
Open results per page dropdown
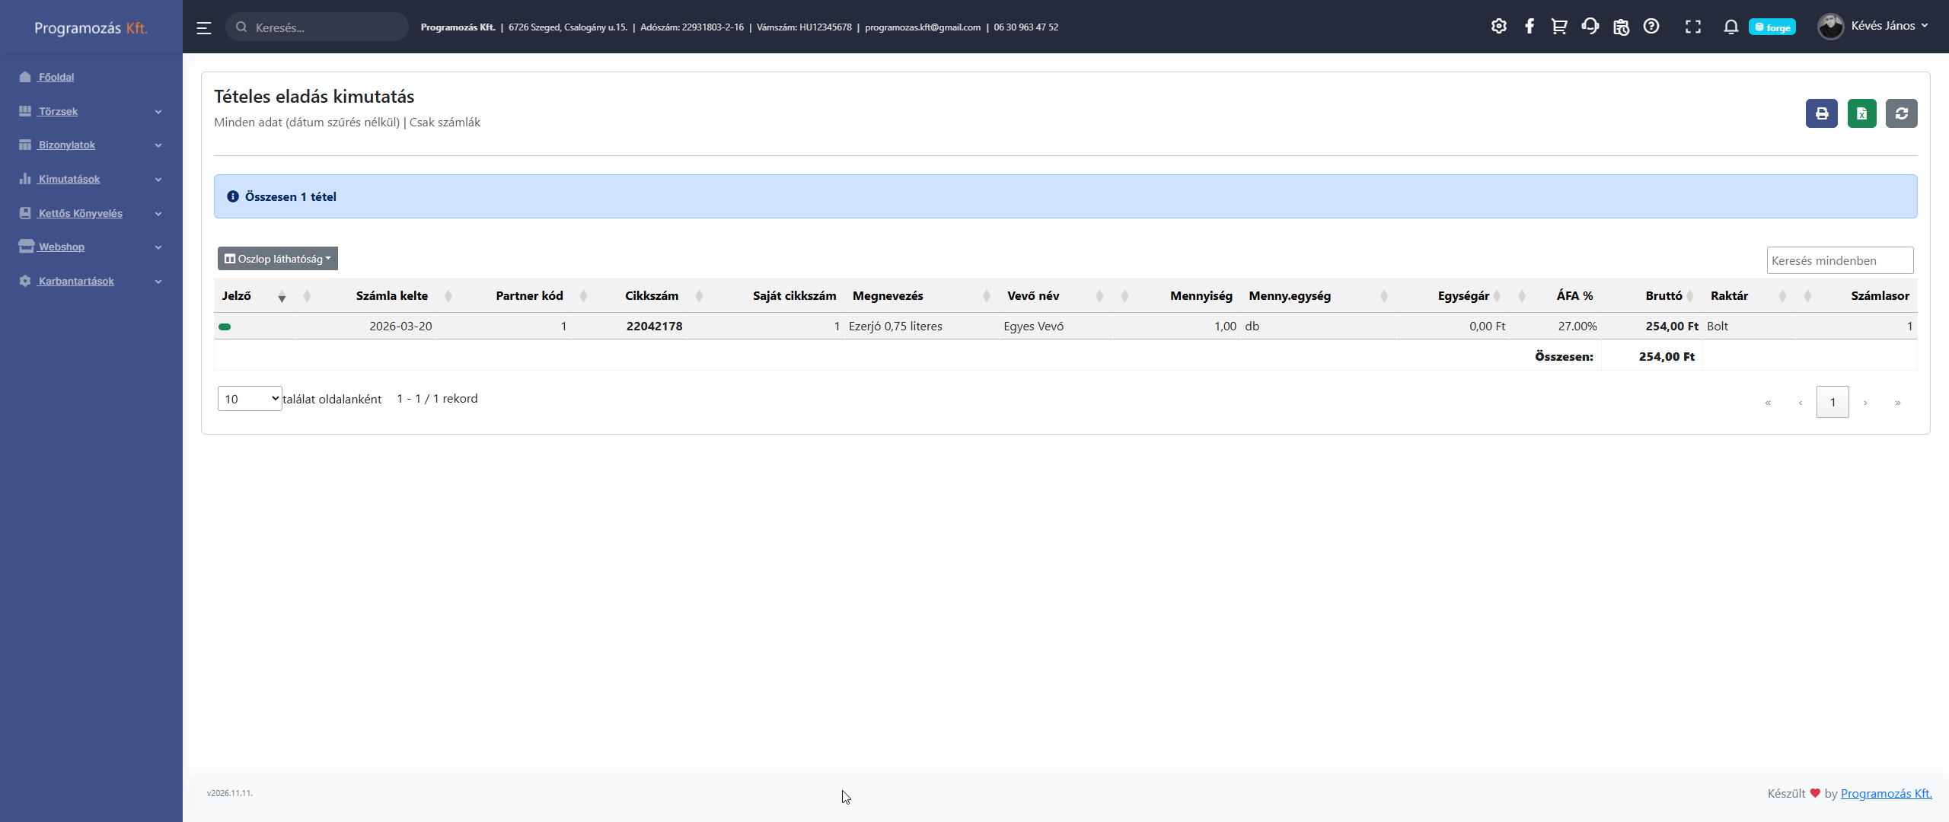coord(250,399)
